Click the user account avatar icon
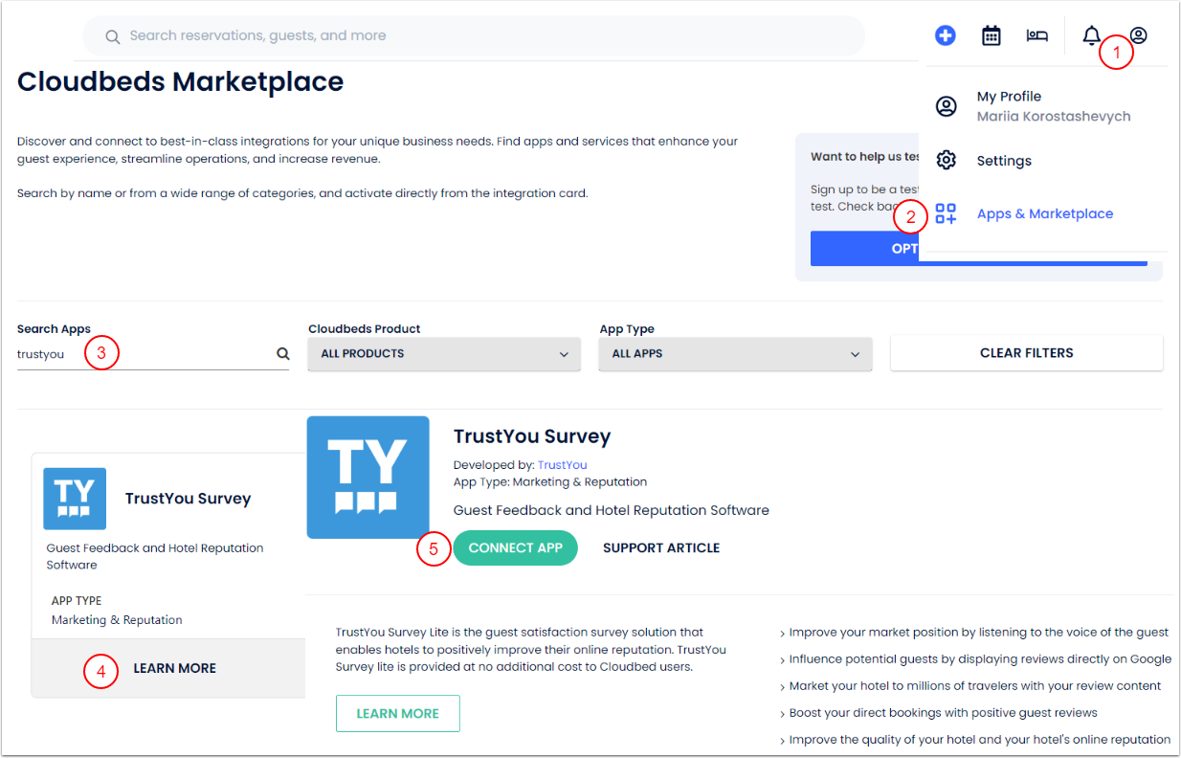The height and width of the screenshot is (758, 1181). 1138,35
